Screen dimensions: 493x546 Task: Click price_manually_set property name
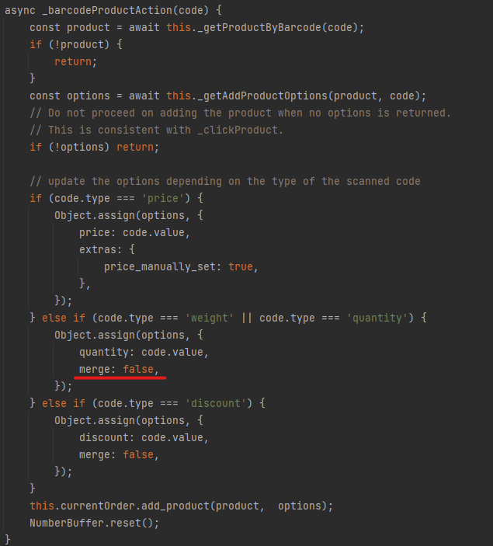pyautogui.click(x=160, y=266)
